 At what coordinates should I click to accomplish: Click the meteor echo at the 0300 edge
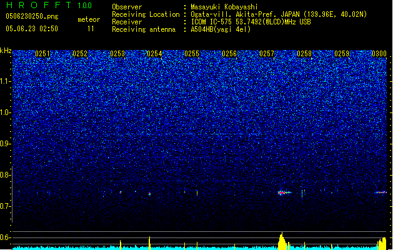click(x=381, y=192)
